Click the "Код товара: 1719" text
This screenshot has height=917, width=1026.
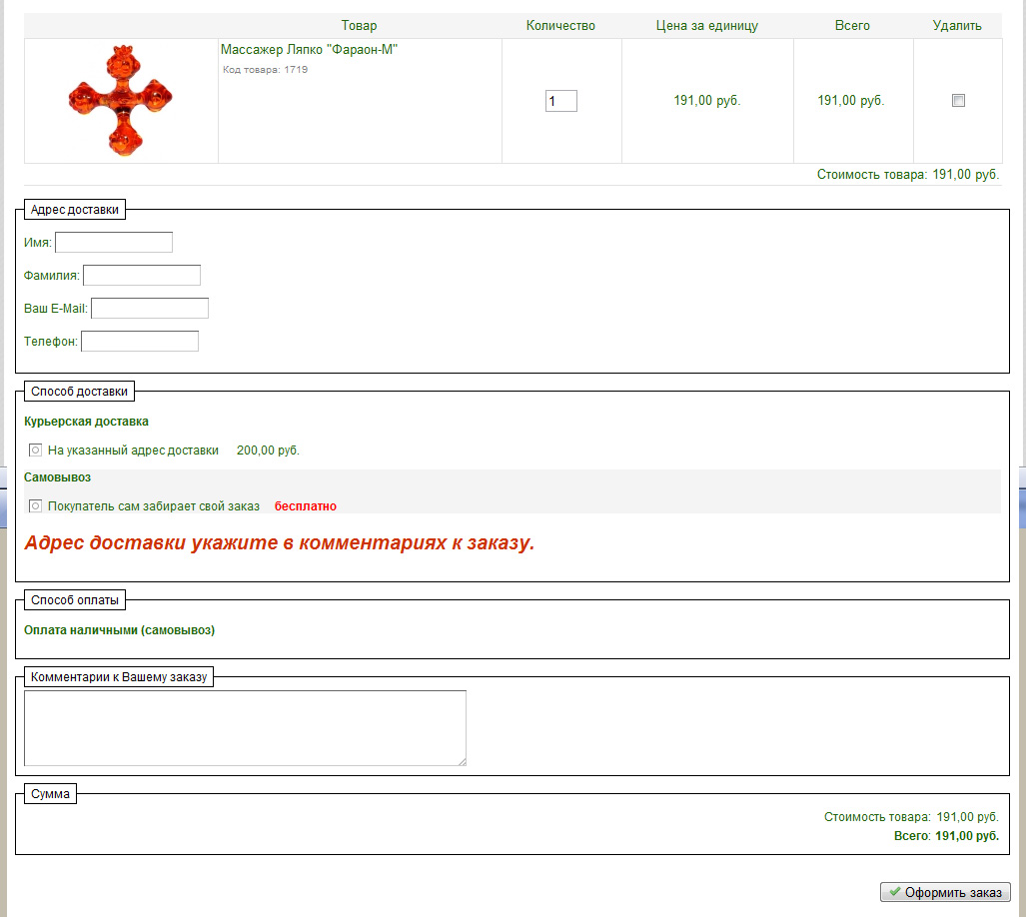coord(265,69)
